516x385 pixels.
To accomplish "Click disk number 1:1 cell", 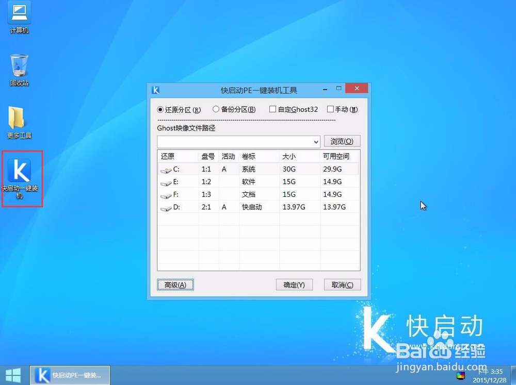I will click(x=206, y=169).
